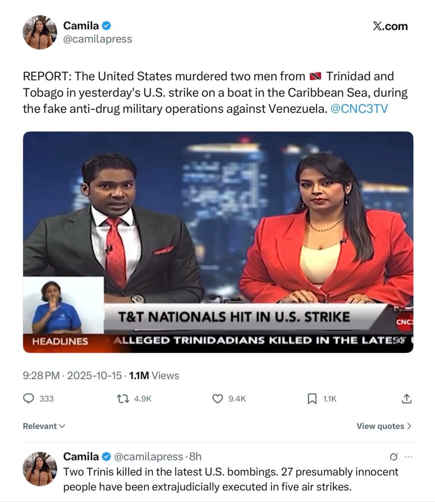
Task: Click Camila's profile avatar at top
Action: [x=40, y=32]
